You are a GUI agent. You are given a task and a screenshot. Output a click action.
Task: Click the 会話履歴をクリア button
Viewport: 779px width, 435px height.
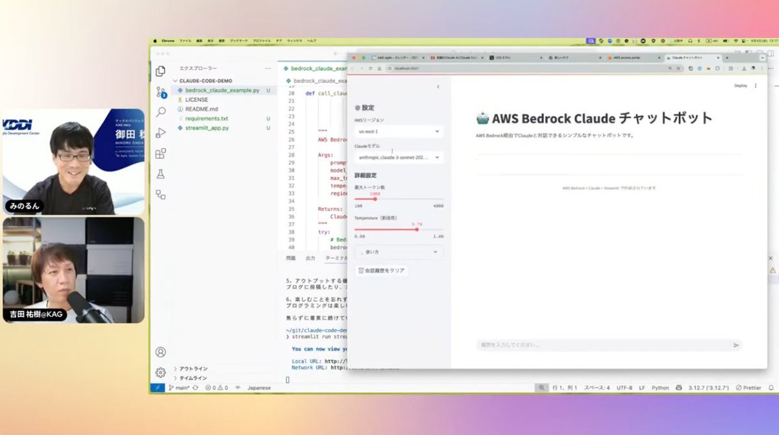[x=382, y=270]
